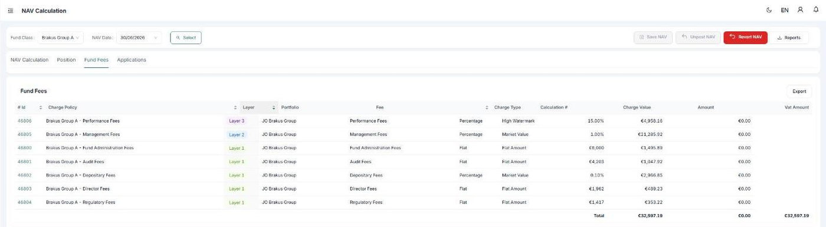Open fee record 46801
The width and height of the screenshot is (826, 227).
[x=25, y=162]
